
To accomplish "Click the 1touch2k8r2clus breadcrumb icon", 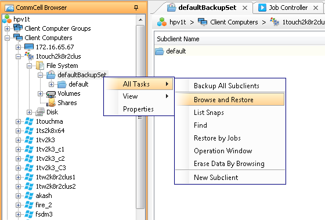I will (x=275, y=22).
